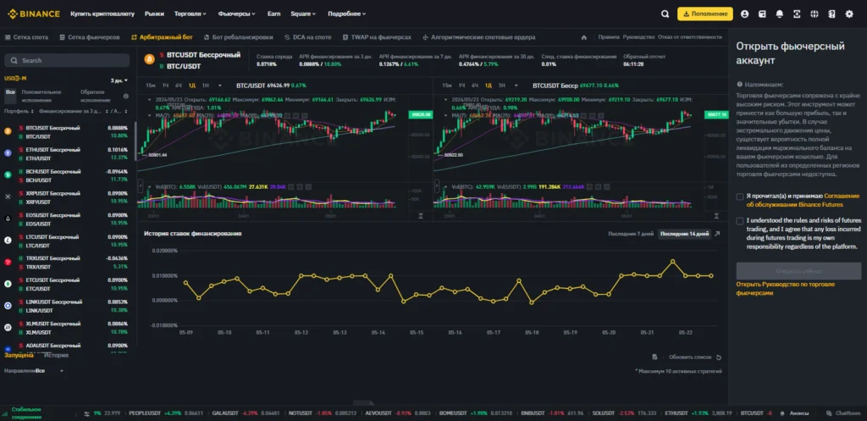
Task: Tick the 'I understood the rules and risks' checkbox
Action: 740,220
